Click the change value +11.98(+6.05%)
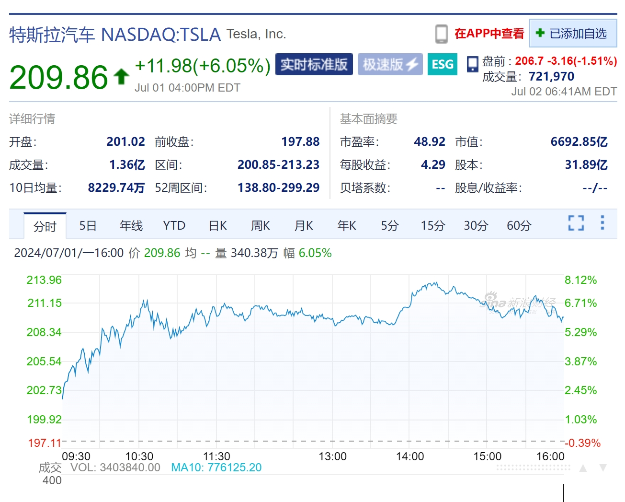Image resolution: width=625 pixels, height=502 pixels. pyautogui.click(x=203, y=66)
